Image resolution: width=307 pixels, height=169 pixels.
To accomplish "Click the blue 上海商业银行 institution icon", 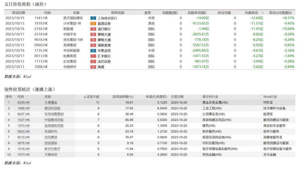I will tap(93, 18).
